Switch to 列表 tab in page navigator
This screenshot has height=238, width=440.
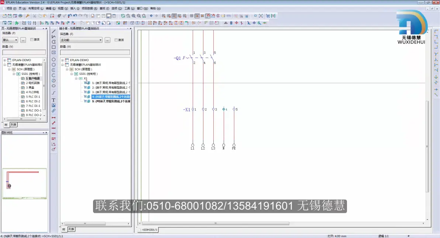(13, 125)
